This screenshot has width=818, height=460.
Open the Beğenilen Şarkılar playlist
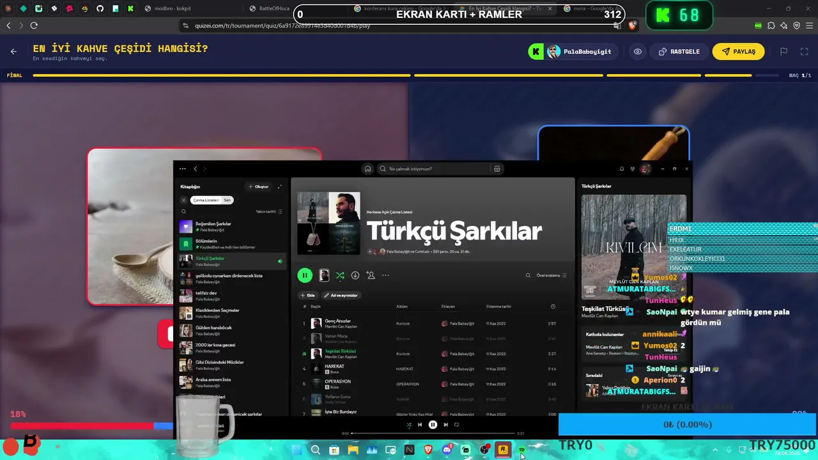[232, 227]
